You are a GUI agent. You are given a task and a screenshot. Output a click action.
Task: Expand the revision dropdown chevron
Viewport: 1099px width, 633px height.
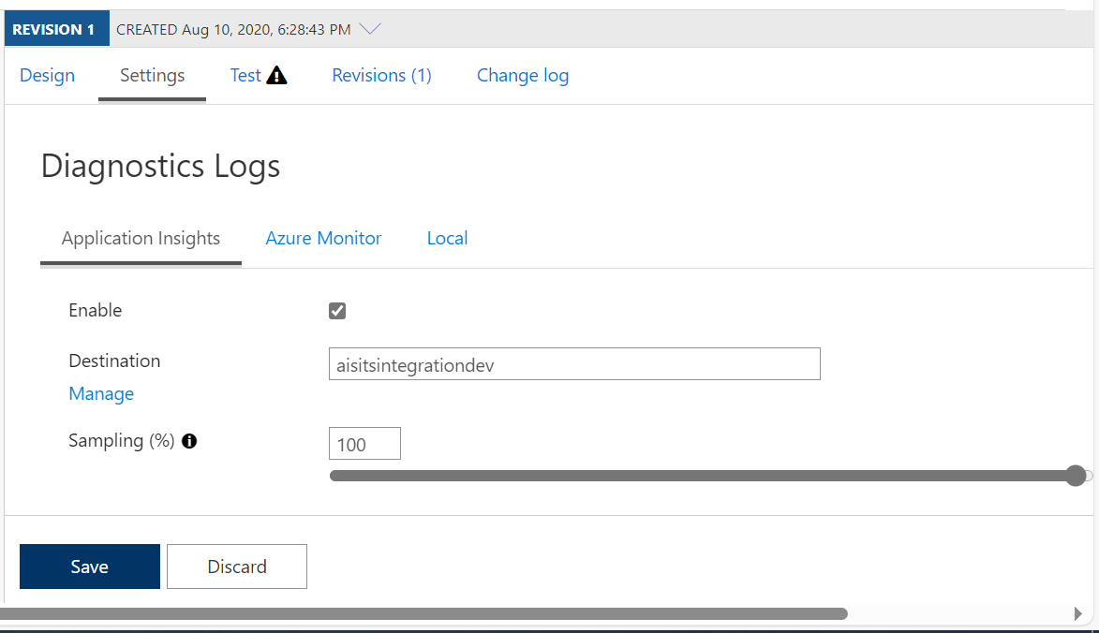pos(369,29)
